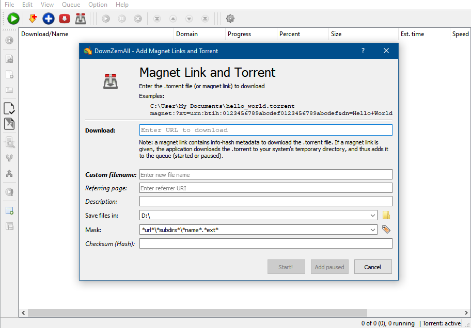Click the magnifier search sidebar icon

(x=9, y=142)
